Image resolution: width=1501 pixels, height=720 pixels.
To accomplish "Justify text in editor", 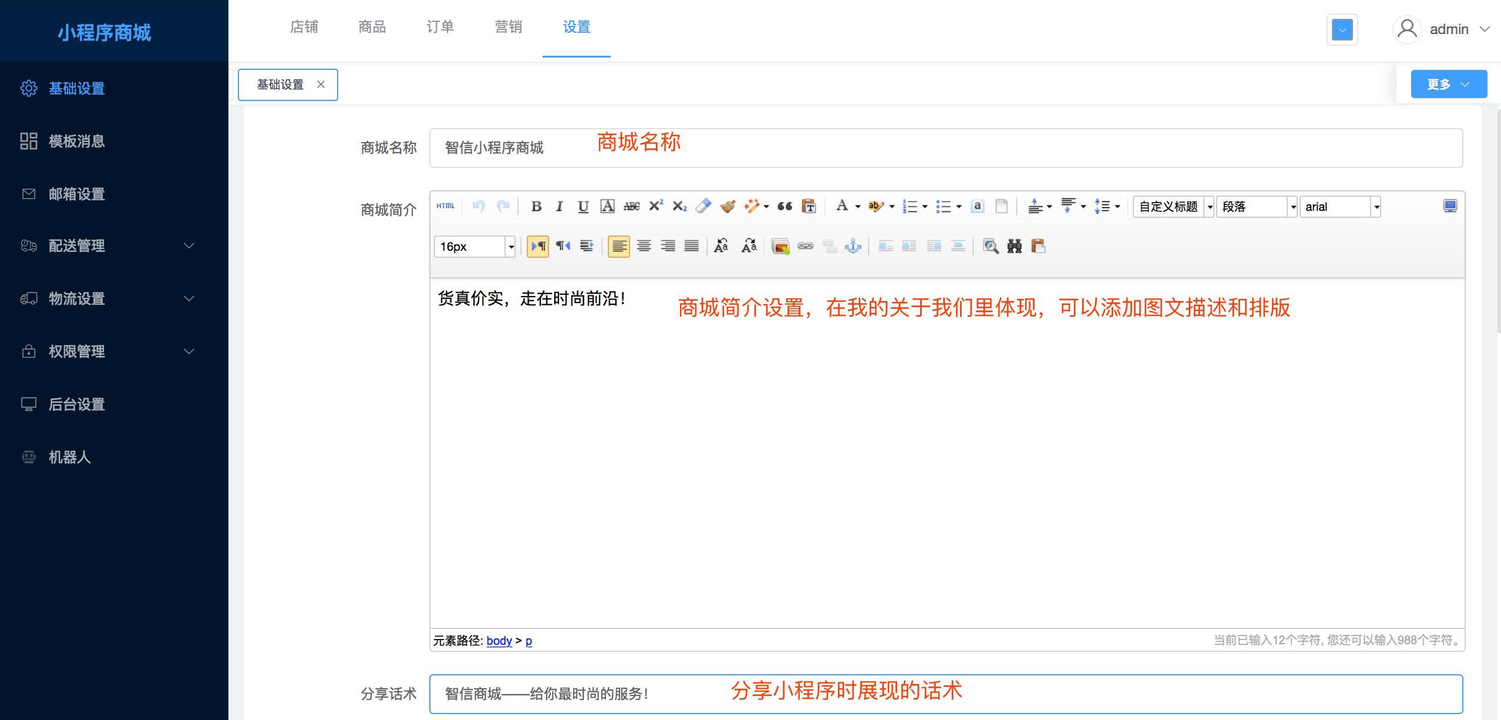I will 691,246.
